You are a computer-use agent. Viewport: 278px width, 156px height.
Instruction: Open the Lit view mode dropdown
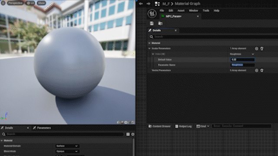point(30,3)
